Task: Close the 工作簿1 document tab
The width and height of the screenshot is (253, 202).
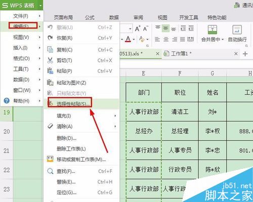Action: (236, 54)
